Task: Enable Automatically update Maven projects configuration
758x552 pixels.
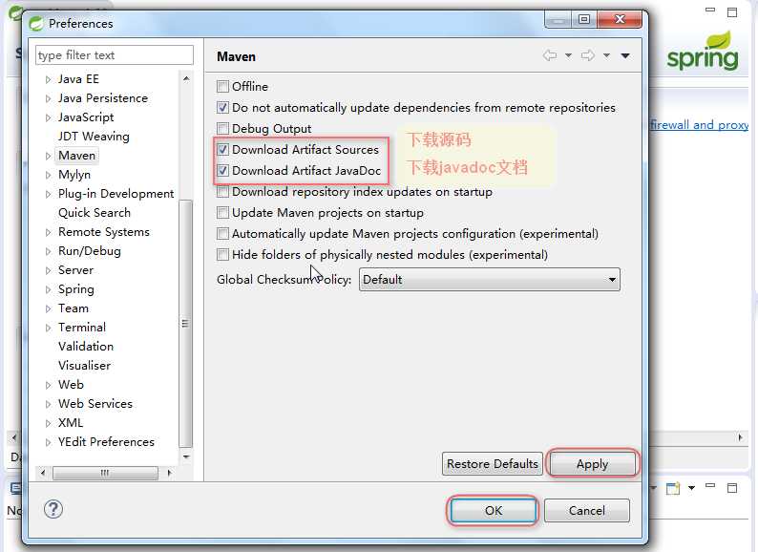Action: 222,234
